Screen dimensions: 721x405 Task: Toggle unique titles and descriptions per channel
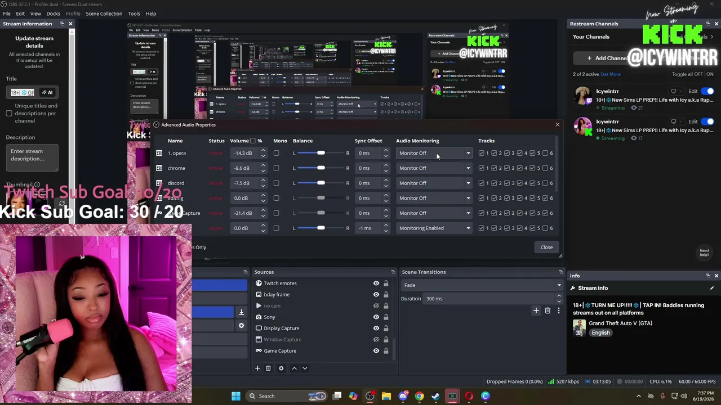pos(9,113)
